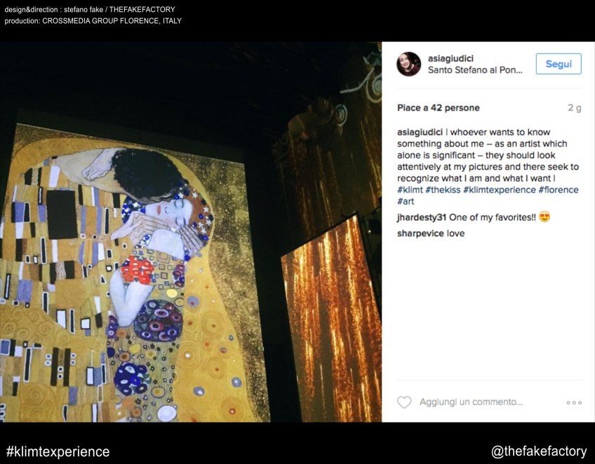The height and width of the screenshot is (464, 595).
Task: Open the #klimtexperience hashtag in the caption
Action: [x=500, y=190]
